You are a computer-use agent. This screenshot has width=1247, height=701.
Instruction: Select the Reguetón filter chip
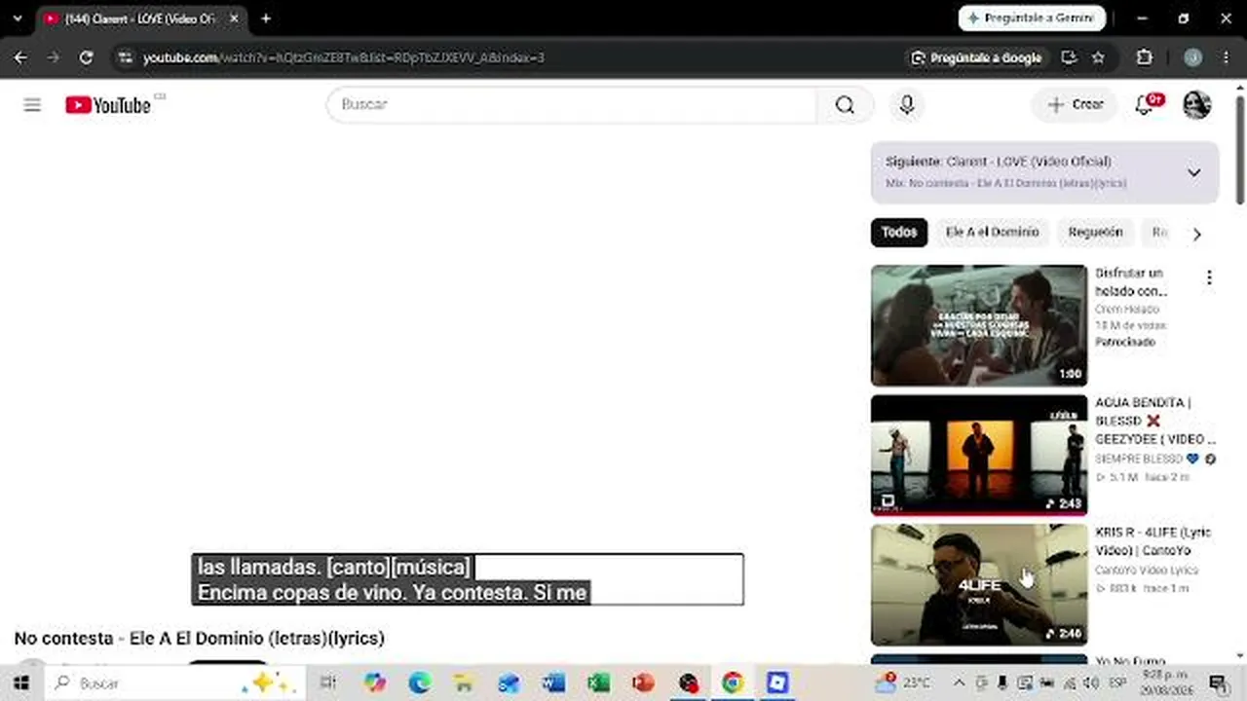(x=1095, y=233)
